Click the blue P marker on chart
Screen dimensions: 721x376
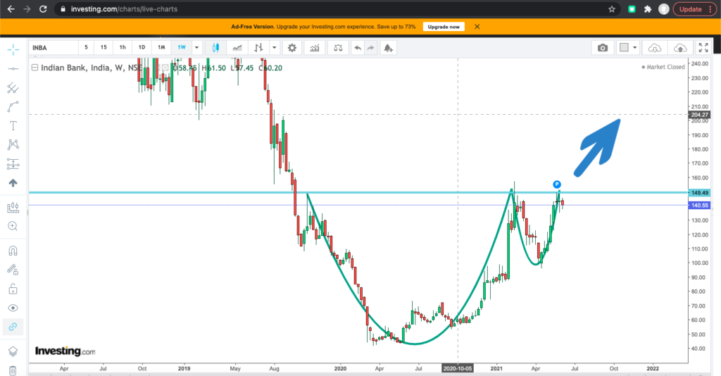click(557, 184)
